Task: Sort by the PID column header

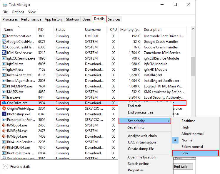Action: [x=45, y=30]
